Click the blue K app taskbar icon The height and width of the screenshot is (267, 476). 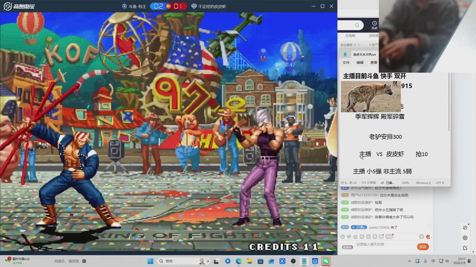point(282,261)
